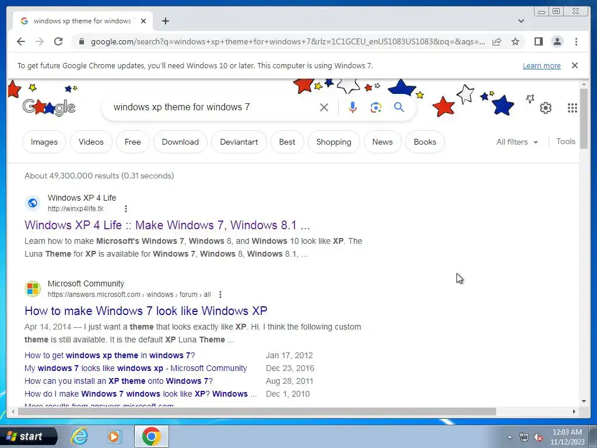Click the vertical scrollbar down arrow

point(584,401)
